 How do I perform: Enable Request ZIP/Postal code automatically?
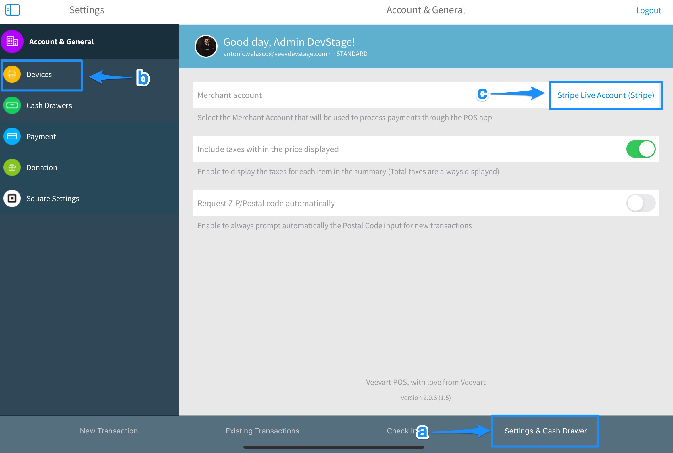point(640,203)
